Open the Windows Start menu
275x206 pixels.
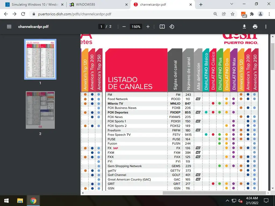6,201
